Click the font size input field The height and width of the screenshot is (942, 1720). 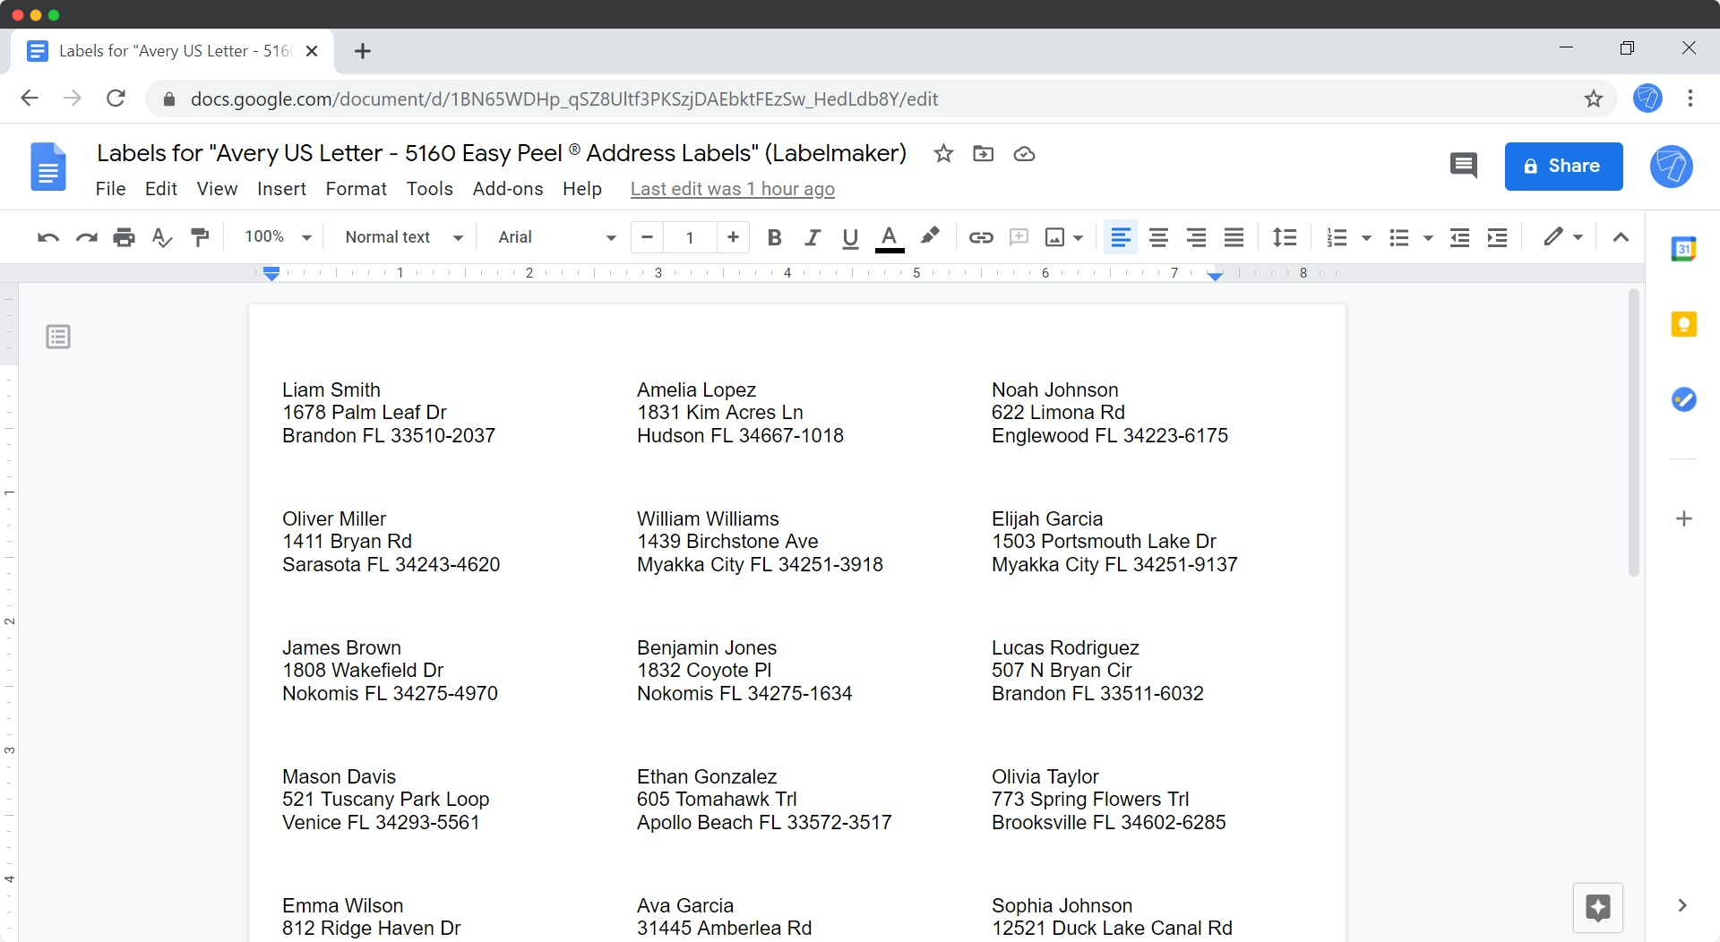pyautogui.click(x=690, y=237)
